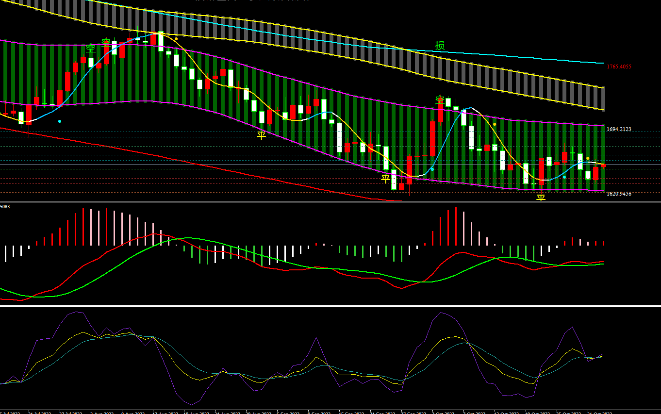This screenshot has height=414, width=661.
Task: Click the 空 signal marker beside the 损 label
Action: (x=440, y=100)
